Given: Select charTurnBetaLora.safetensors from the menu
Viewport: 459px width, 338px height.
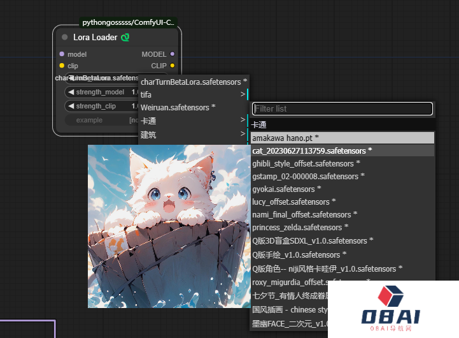Looking at the screenshot, I should coord(194,82).
